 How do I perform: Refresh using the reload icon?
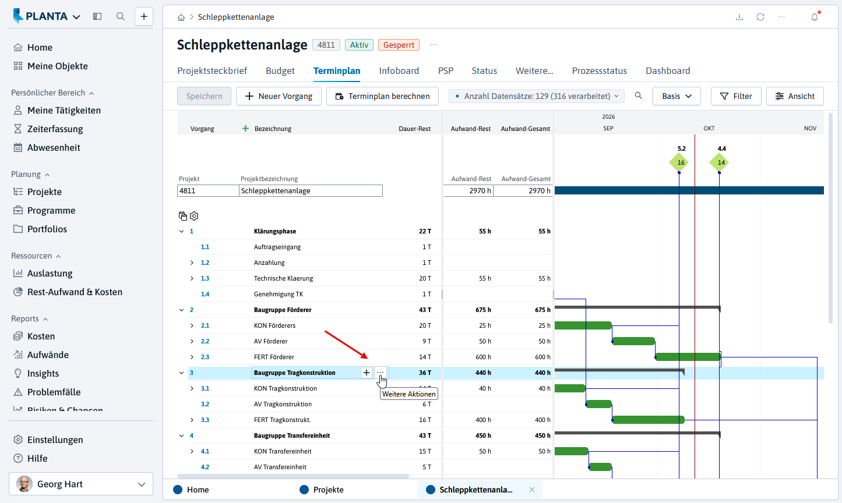tap(760, 17)
